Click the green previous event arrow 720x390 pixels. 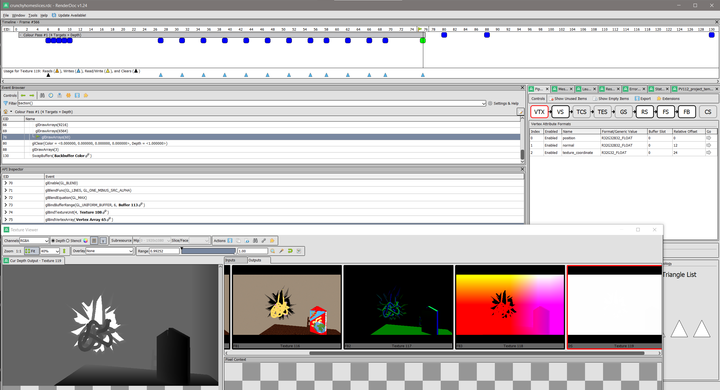coord(23,95)
